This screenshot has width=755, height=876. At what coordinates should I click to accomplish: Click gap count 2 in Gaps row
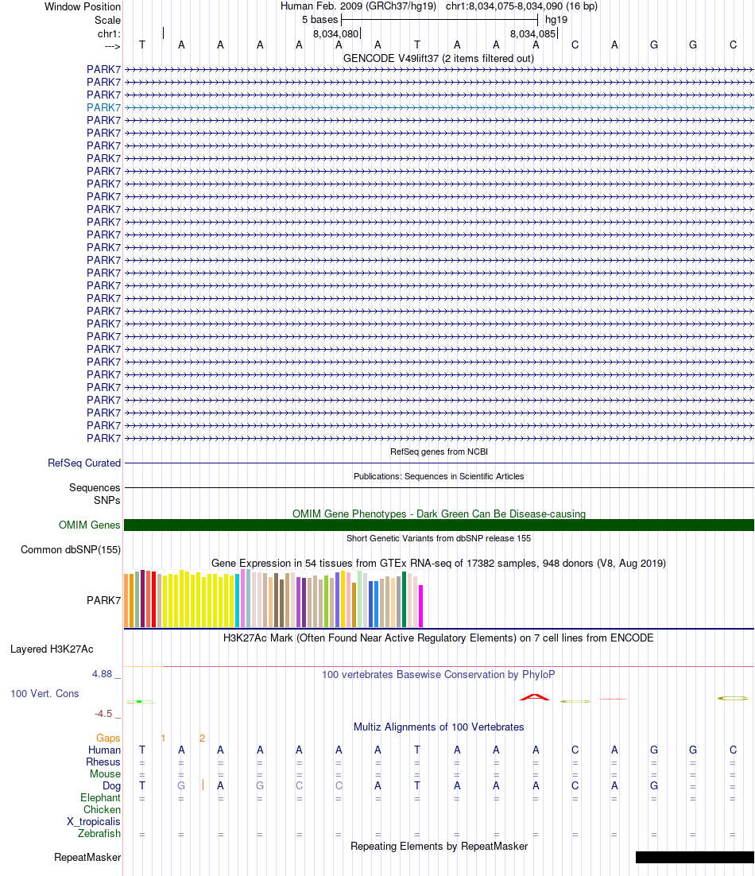click(202, 738)
